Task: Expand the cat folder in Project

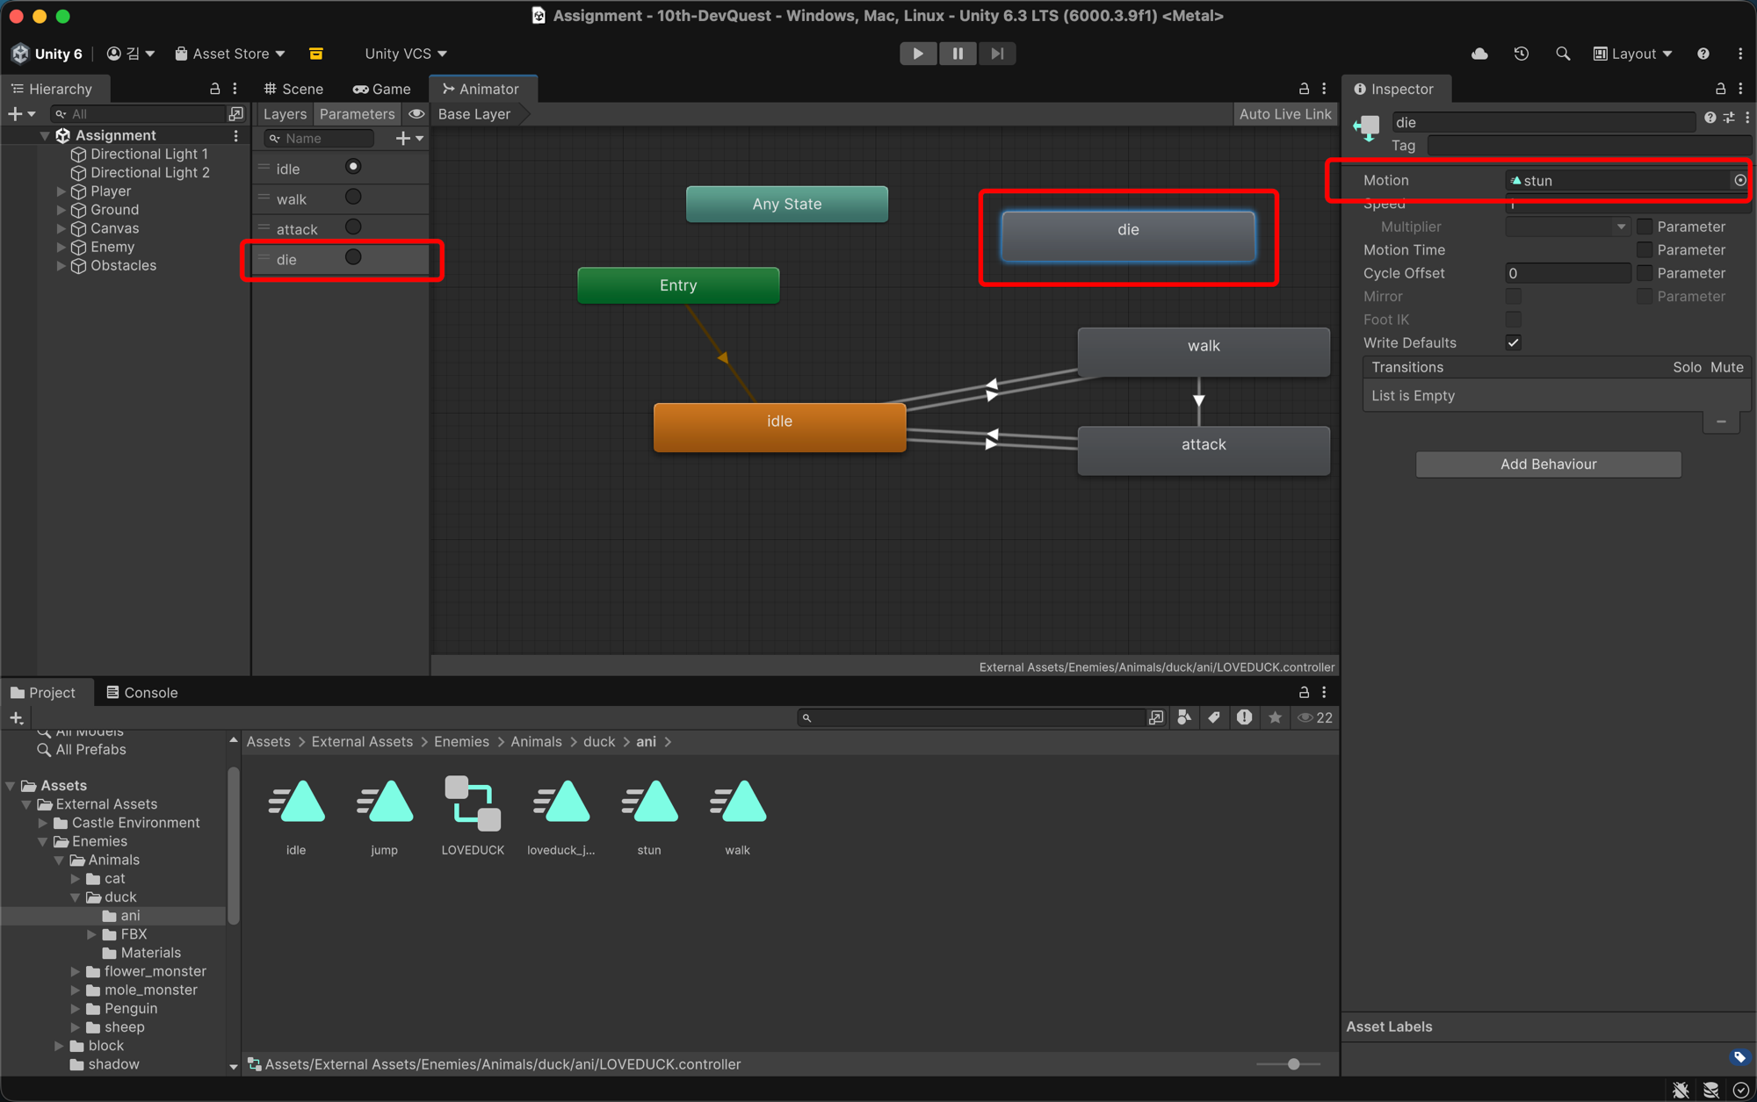Action: click(76, 878)
